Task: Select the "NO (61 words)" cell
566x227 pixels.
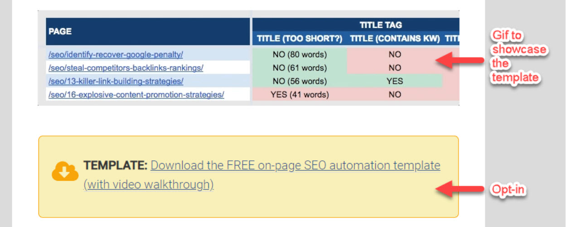Action: click(299, 68)
